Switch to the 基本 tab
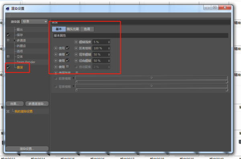The width and height of the screenshot is (241, 159). click(x=59, y=29)
